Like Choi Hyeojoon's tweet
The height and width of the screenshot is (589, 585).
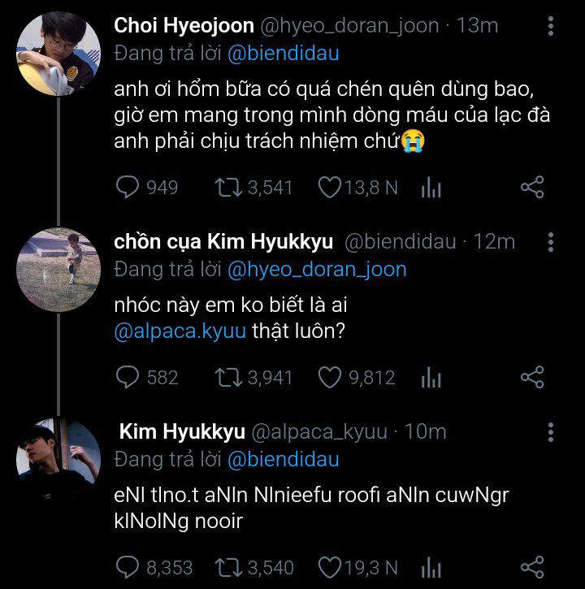pyautogui.click(x=329, y=188)
